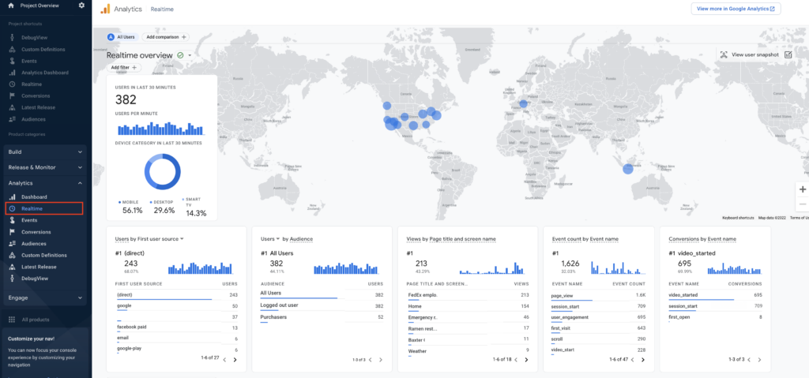Image resolution: width=809 pixels, height=378 pixels.
Task: Select Realtime under Analytics menu
Action: point(32,208)
